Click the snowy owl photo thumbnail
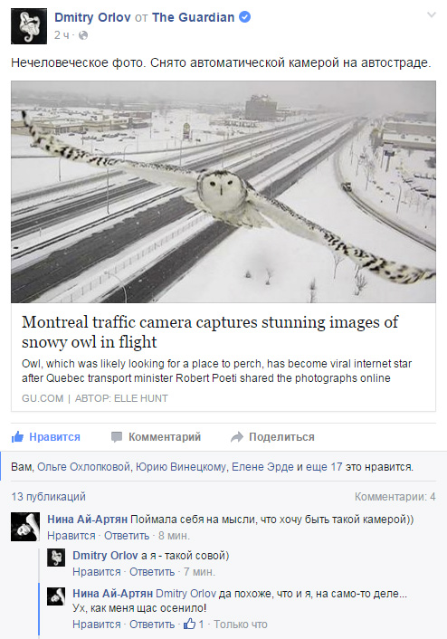The width and height of the screenshot is (447, 639). pos(223,192)
